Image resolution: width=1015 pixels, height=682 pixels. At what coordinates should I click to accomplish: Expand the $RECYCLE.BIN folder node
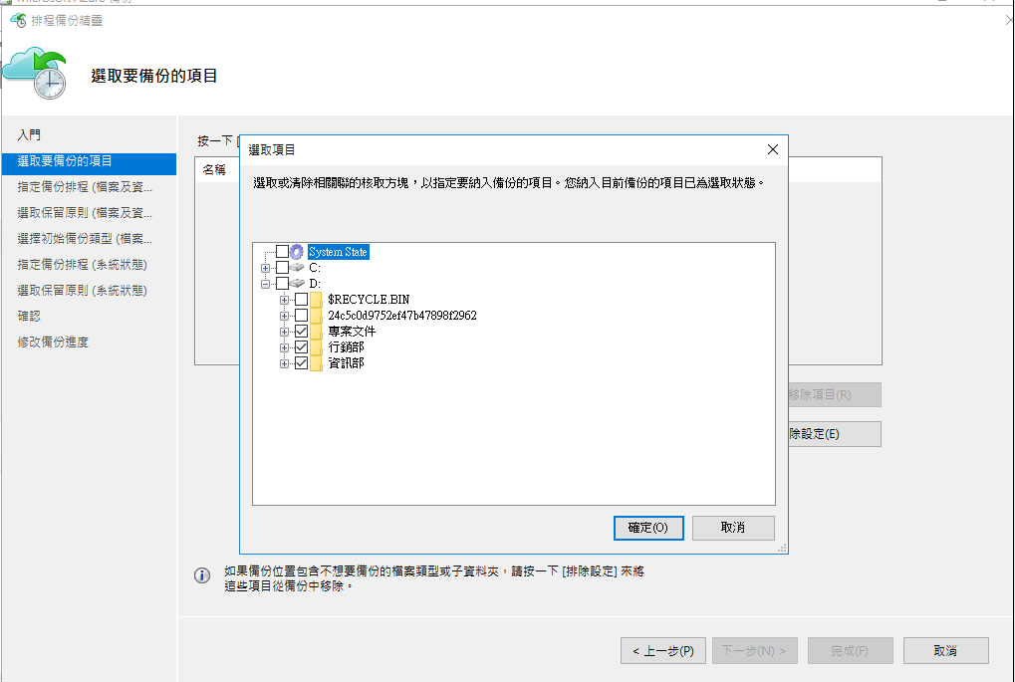284,301
